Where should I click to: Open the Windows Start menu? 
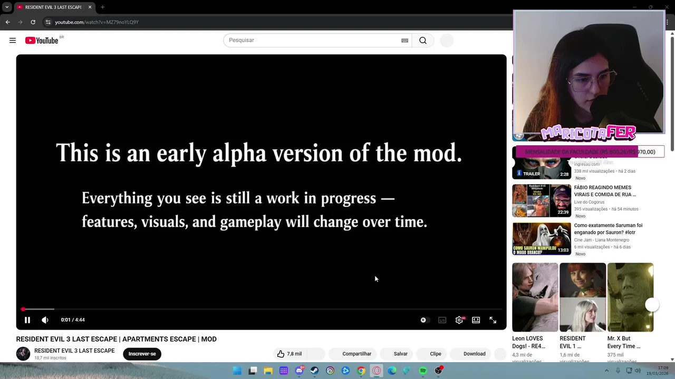click(x=237, y=371)
